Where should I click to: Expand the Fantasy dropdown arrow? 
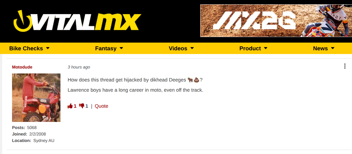pos(121,48)
